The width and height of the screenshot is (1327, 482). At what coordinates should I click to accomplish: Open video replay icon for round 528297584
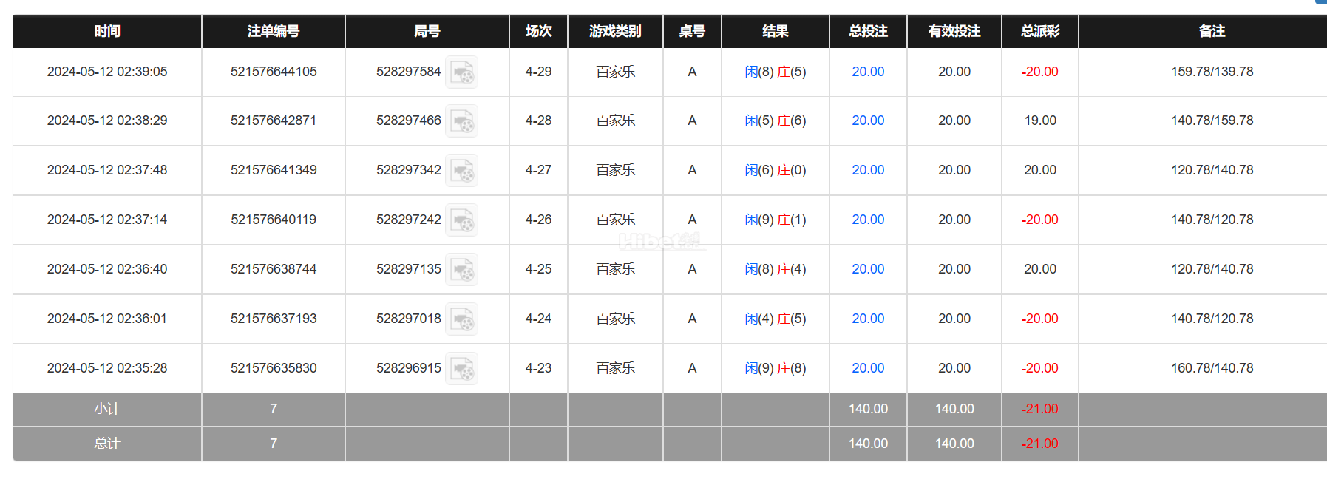coord(462,72)
